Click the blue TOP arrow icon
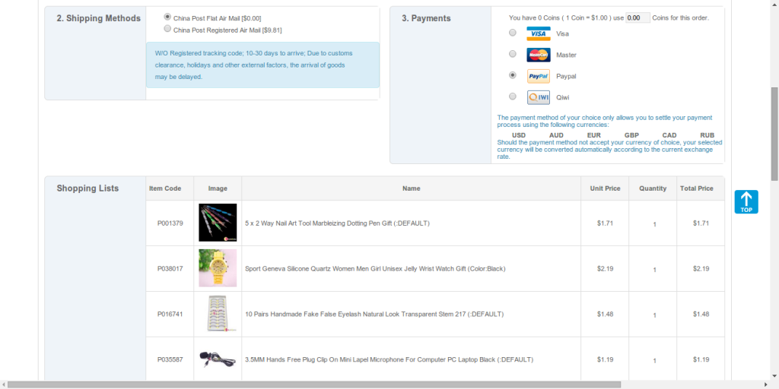Viewport: 779px width, 389px height. pyautogui.click(x=746, y=201)
